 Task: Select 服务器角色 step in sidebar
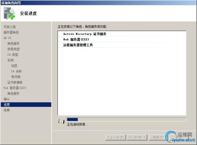click(x=11, y=32)
